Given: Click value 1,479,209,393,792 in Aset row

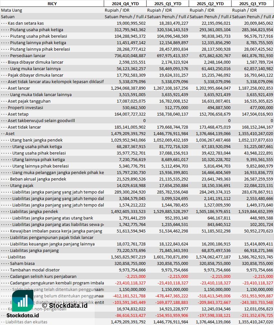Looking at the screenshot, I should pyautogui.click(x=128, y=133).
